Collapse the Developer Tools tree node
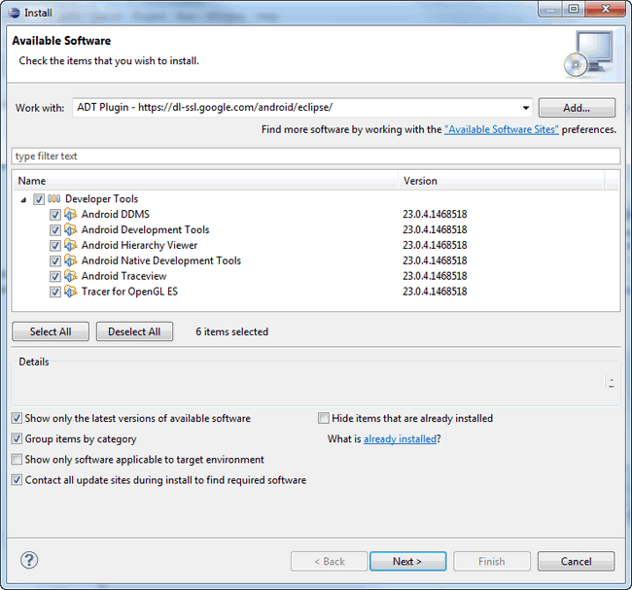The width and height of the screenshot is (632, 590). (23, 199)
